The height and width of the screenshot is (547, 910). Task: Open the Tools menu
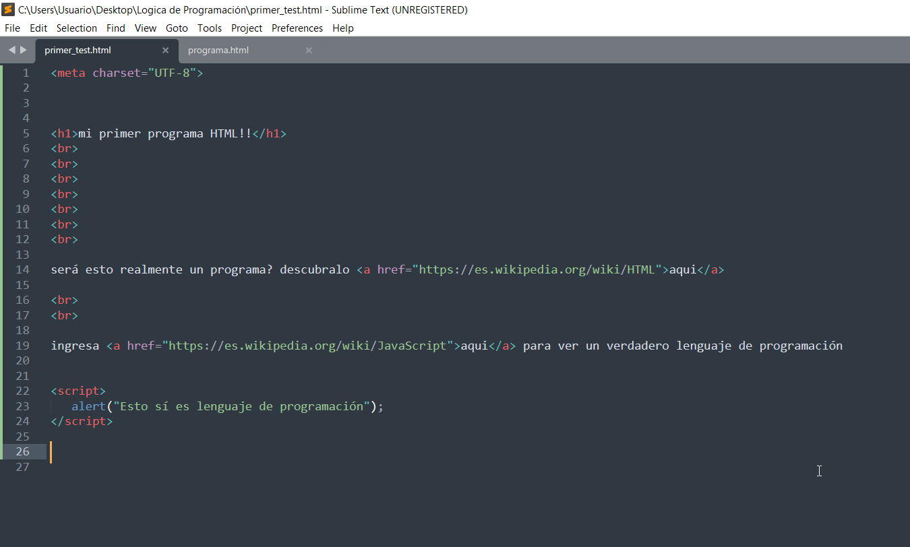[210, 28]
